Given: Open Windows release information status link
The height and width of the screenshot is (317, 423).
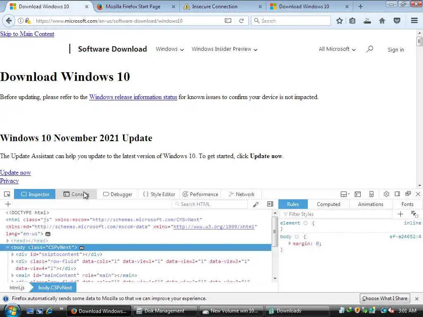Looking at the screenshot, I should click(133, 97).
